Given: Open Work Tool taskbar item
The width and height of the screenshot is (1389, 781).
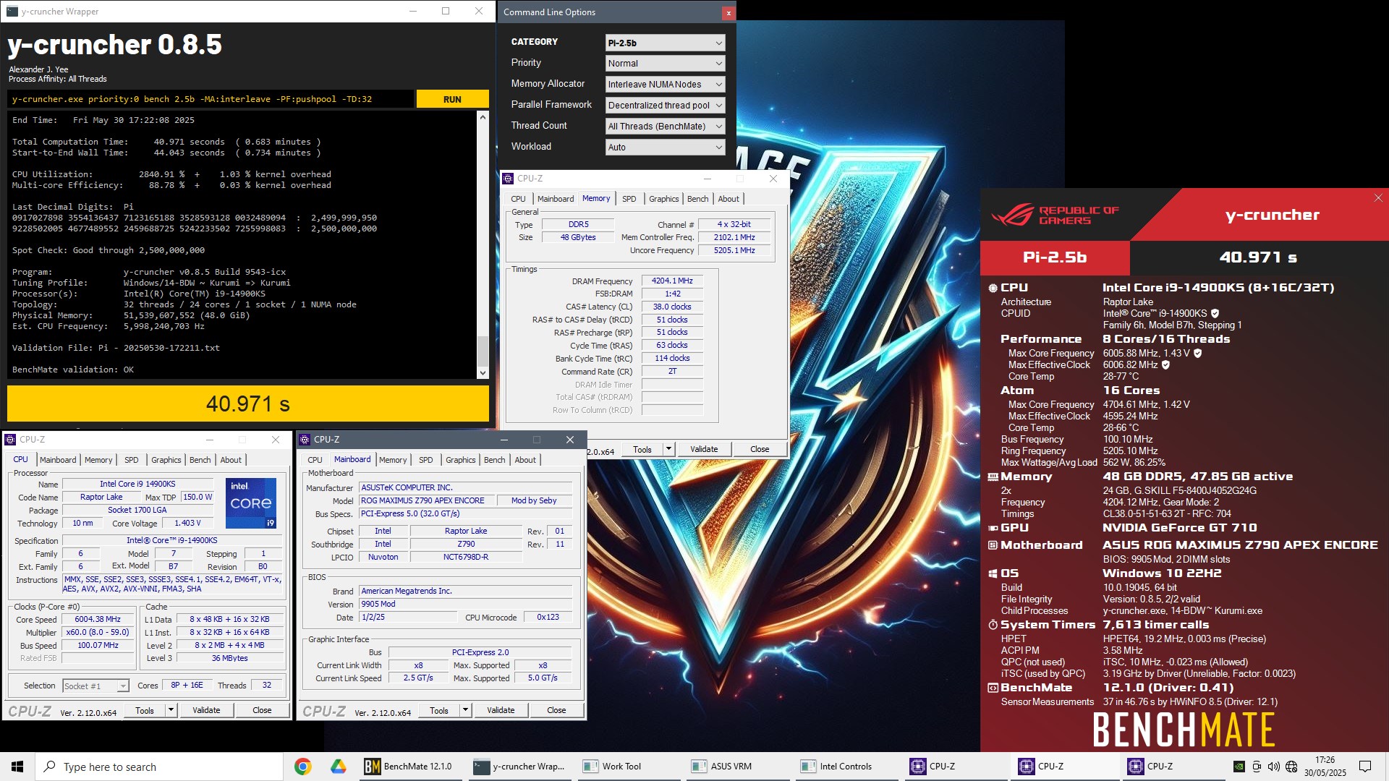Looking at the screenshot, I should click(628, 767).
